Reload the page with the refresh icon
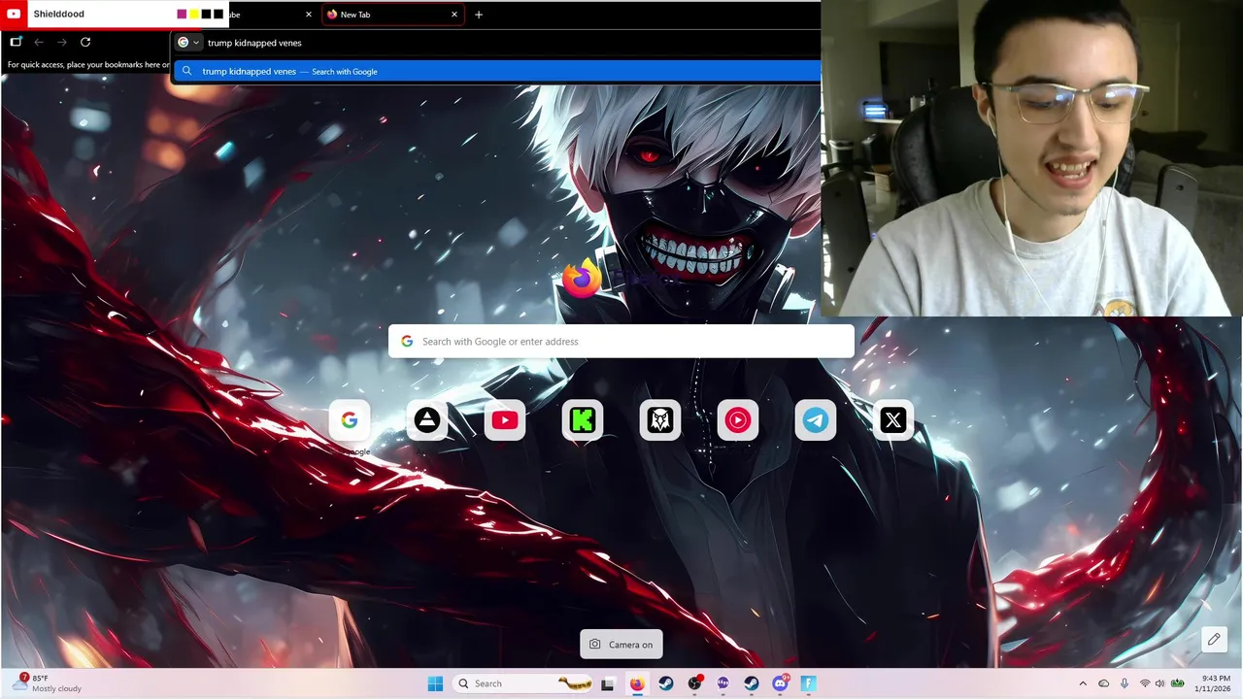The height and width of the screenshot is (699, 1243). (85, 42)
